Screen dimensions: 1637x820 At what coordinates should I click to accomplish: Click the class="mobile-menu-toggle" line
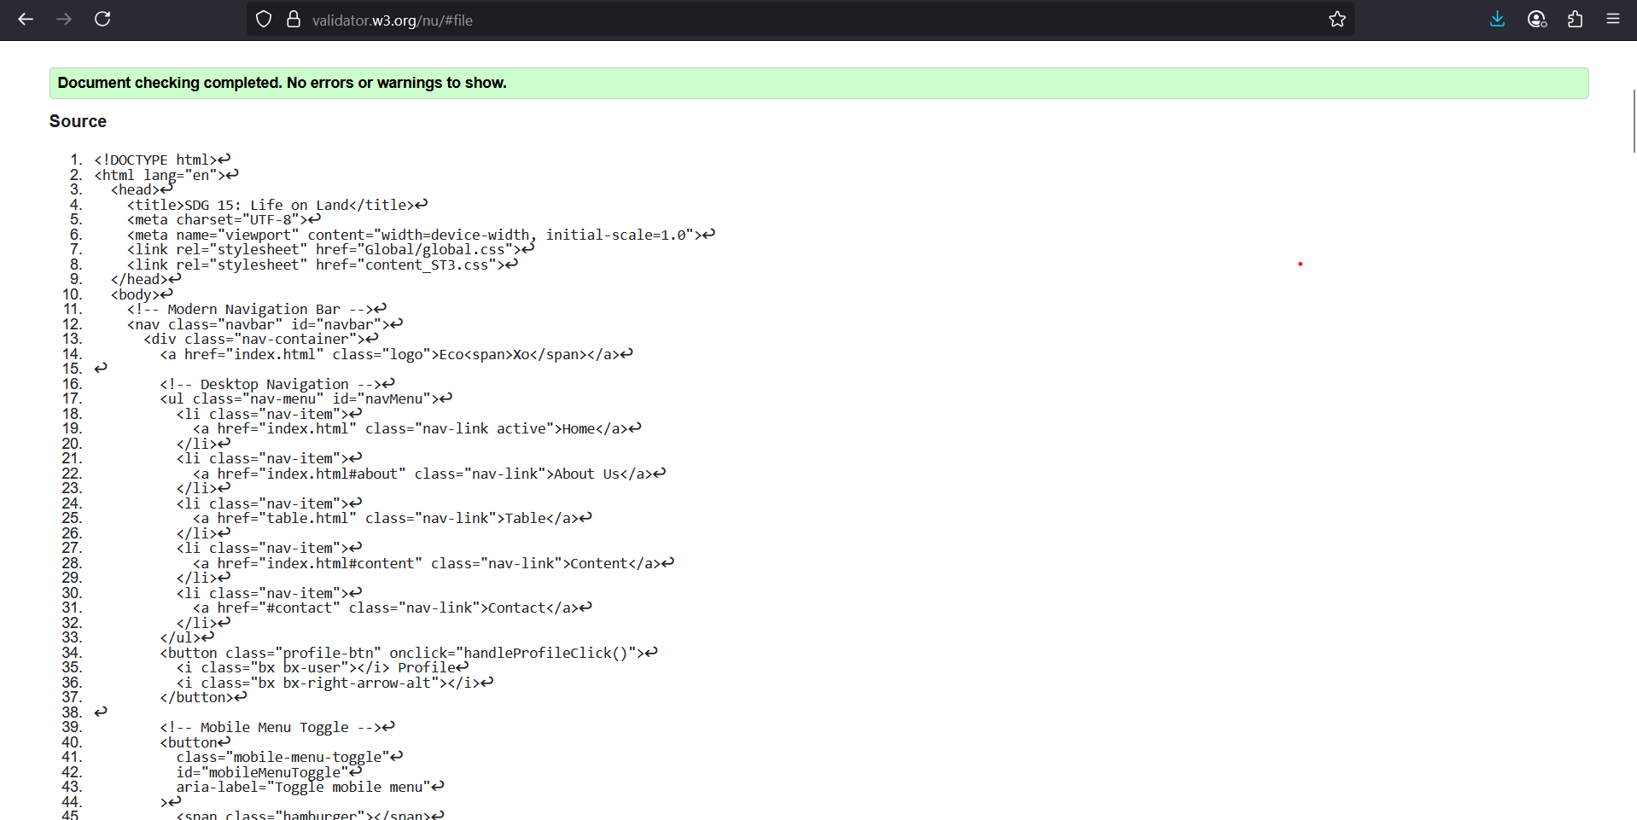290,757
